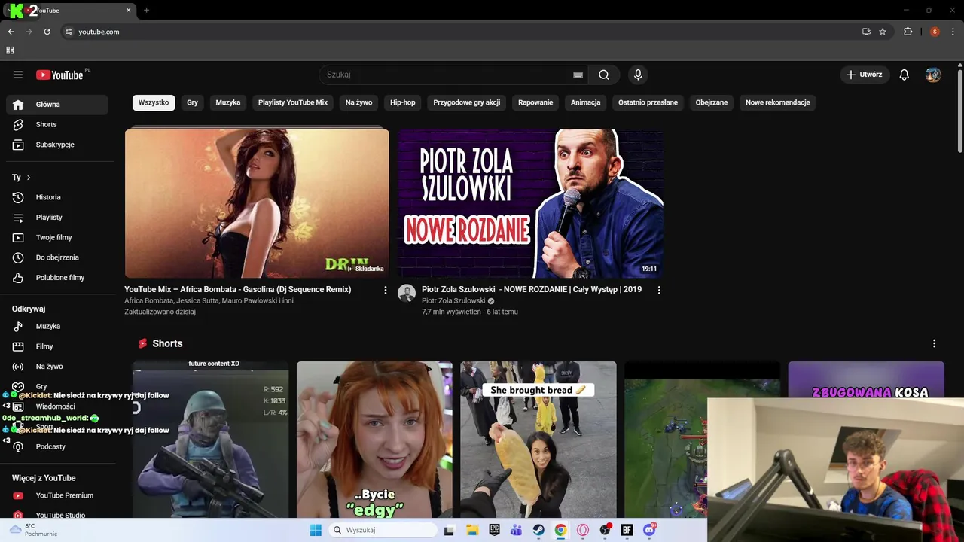Viewport: 964px width, 542px height.
Task: Click the magnifier search button
Action: pyautogui.click(x=604, y=75)
